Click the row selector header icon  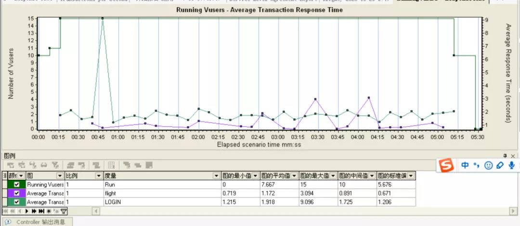tap(5, 175)
